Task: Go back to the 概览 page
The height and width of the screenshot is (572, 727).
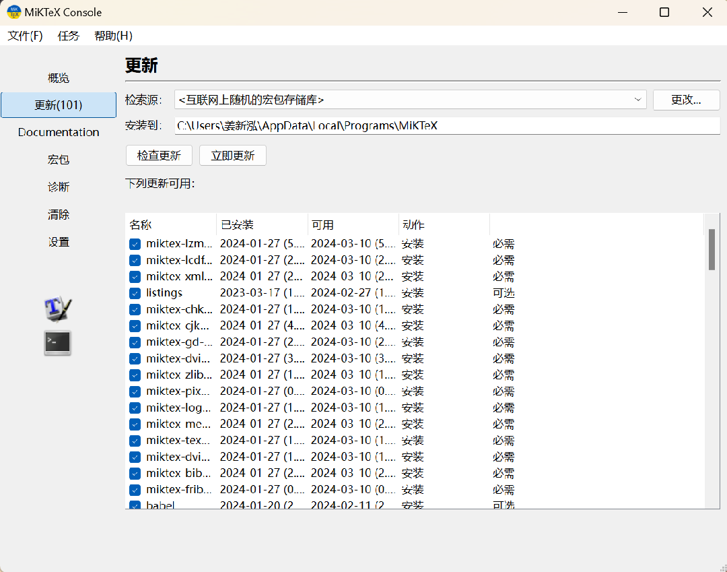Action: click(58, 77)
